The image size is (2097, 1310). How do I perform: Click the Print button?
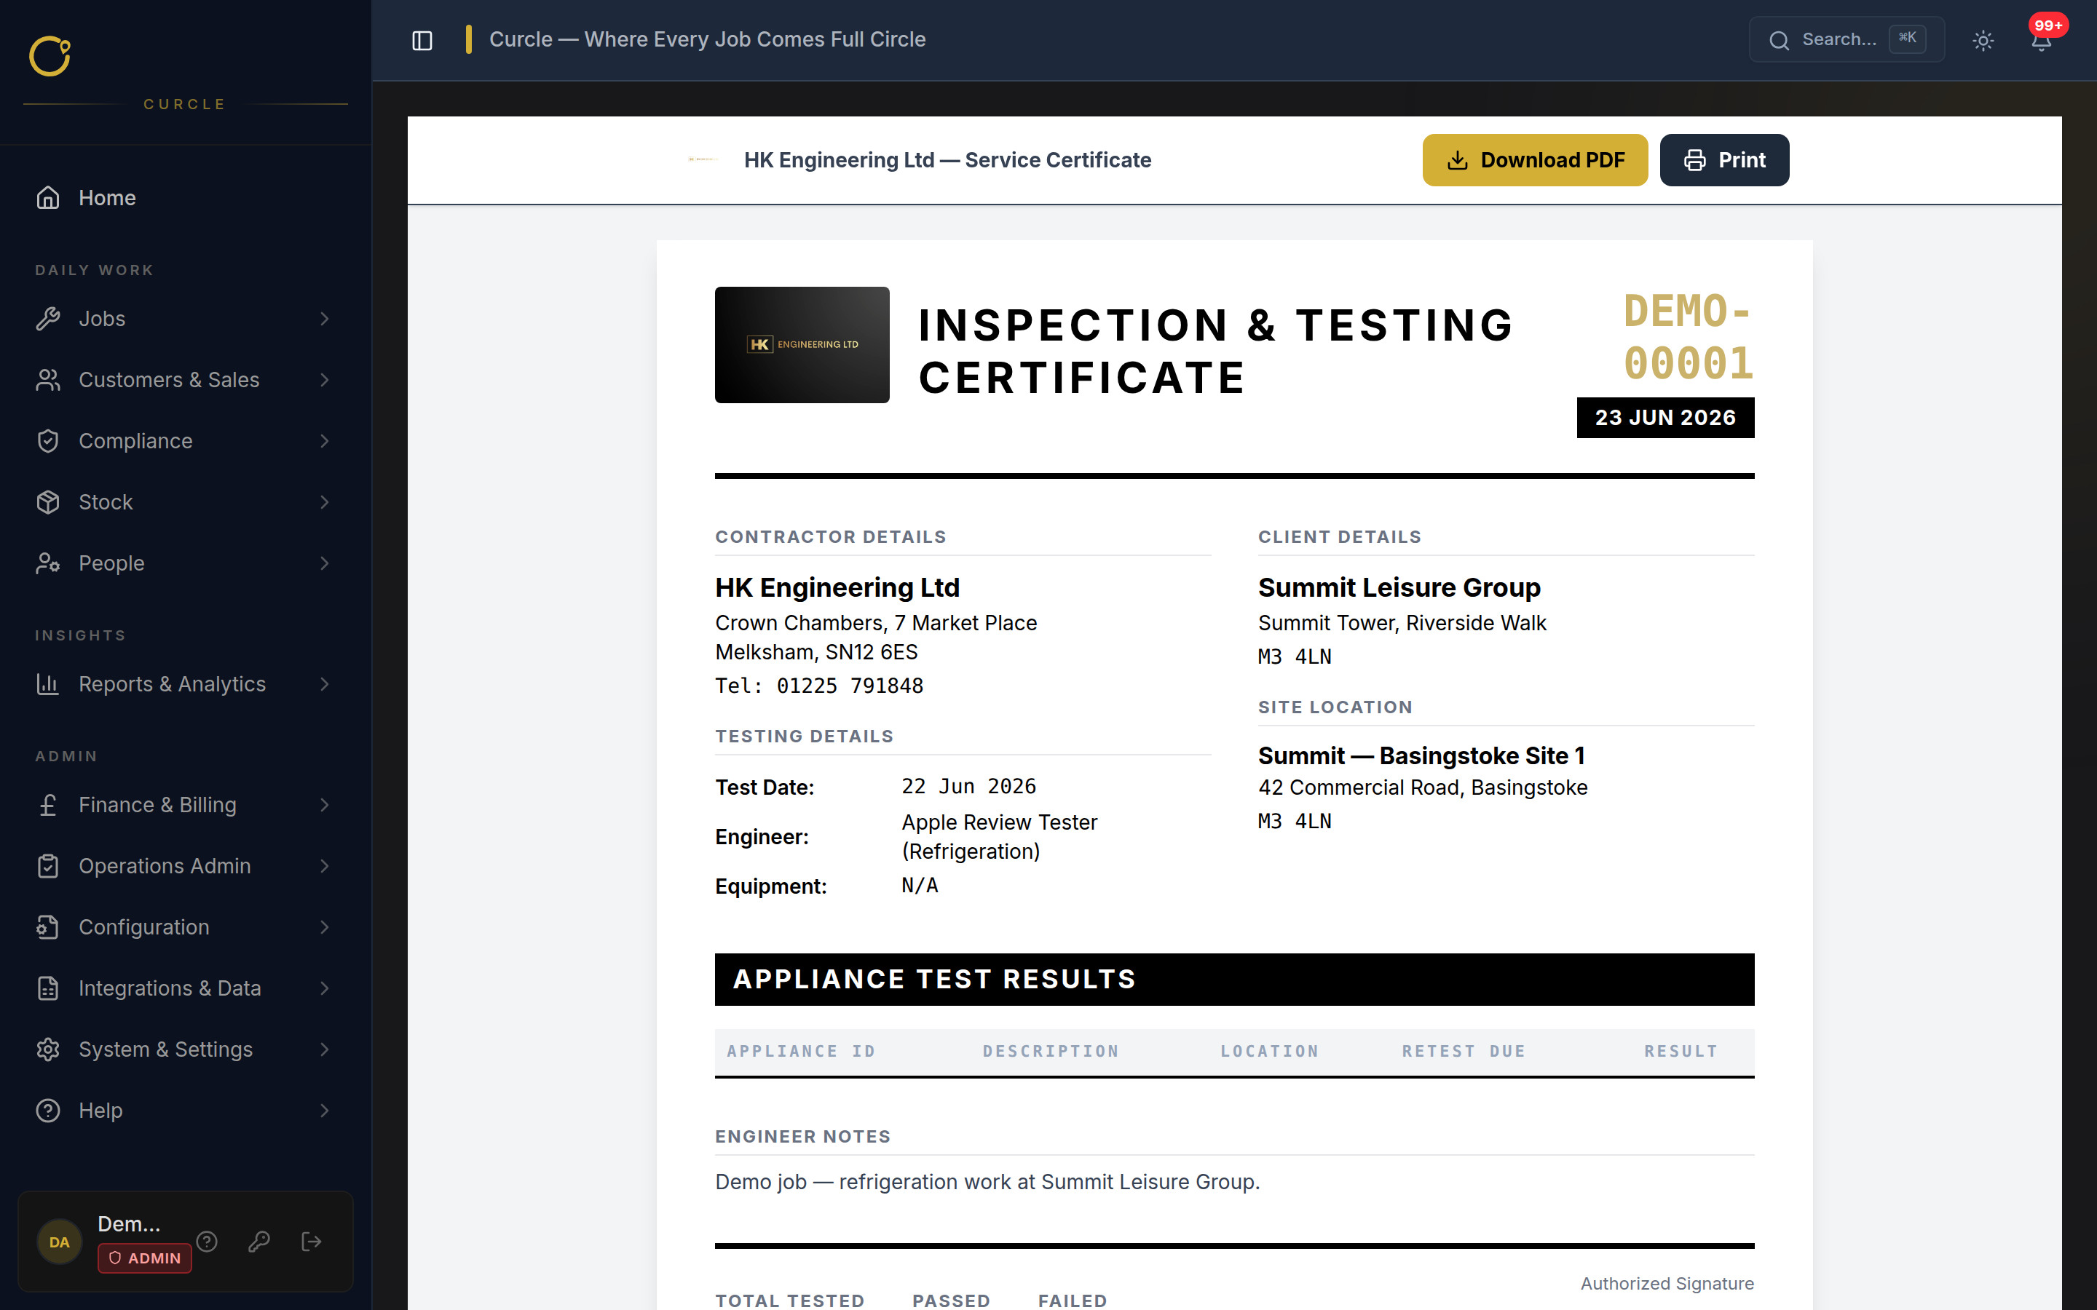click(1724, 160)
